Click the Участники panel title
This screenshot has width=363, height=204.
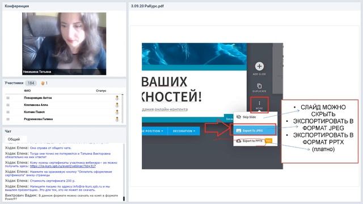[14, 83]
